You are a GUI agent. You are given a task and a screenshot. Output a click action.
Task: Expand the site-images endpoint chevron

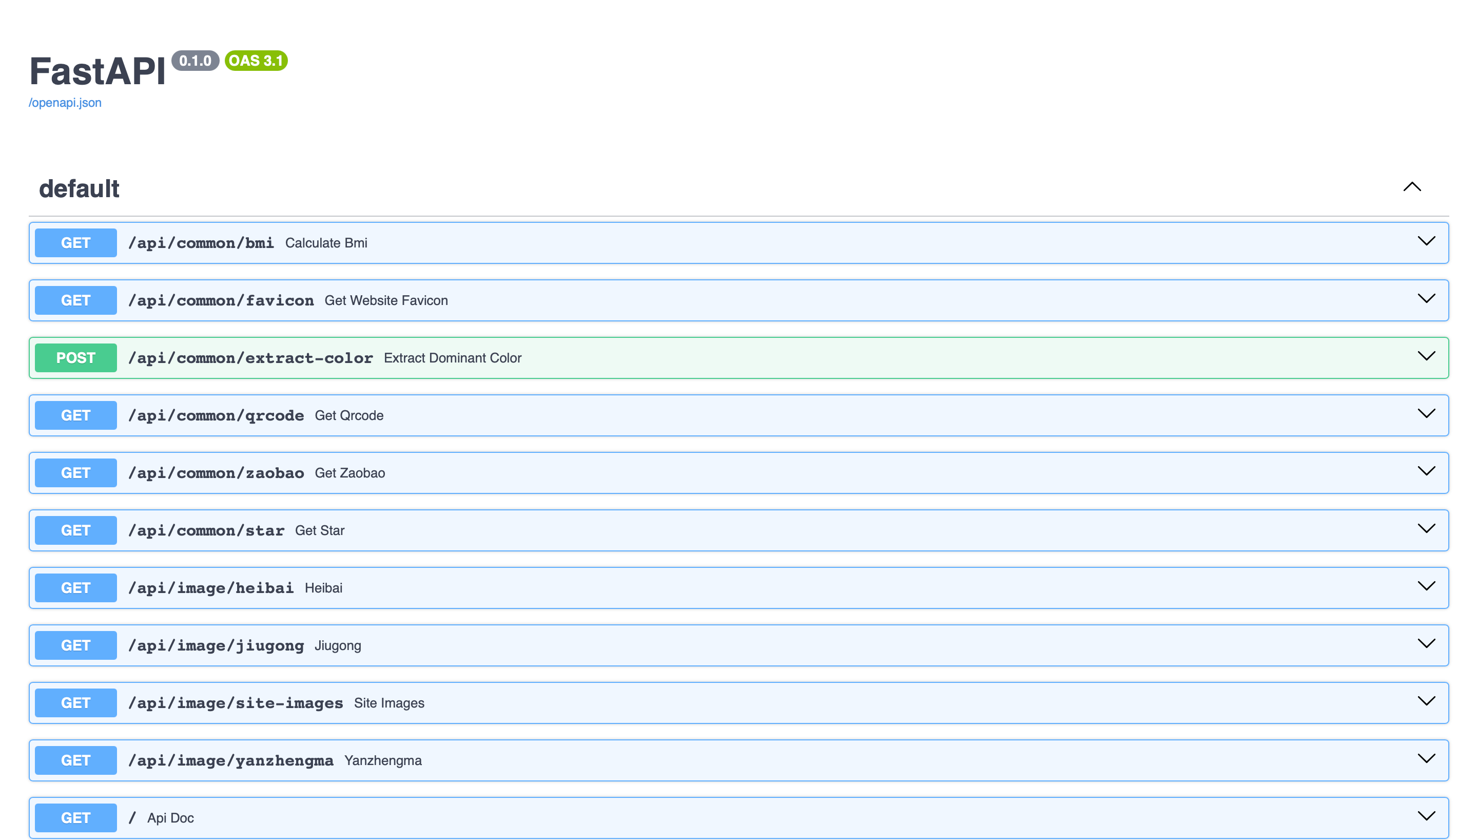(1426, 701)
